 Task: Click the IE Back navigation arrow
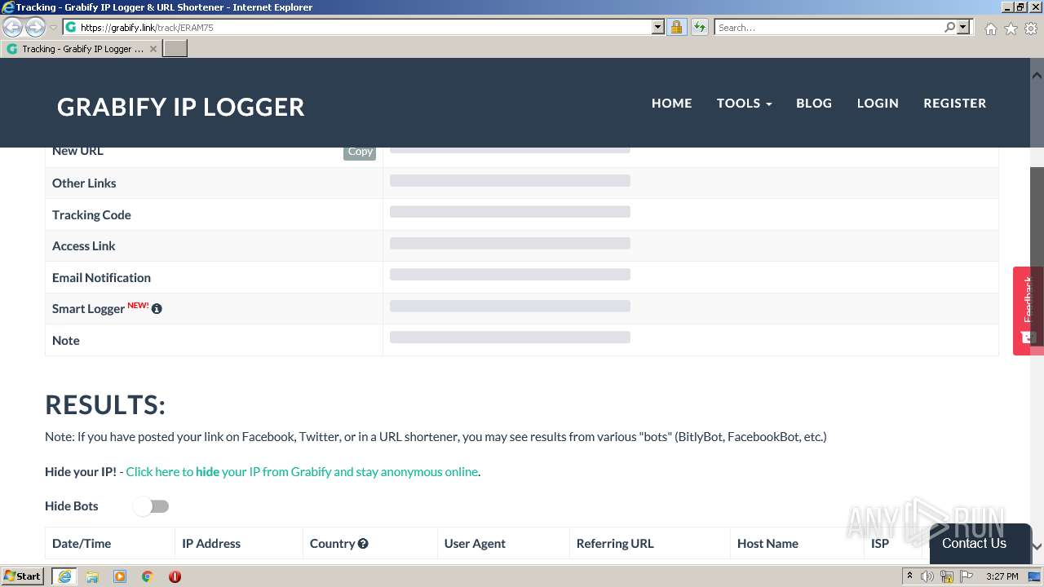[x=12, y=28]
